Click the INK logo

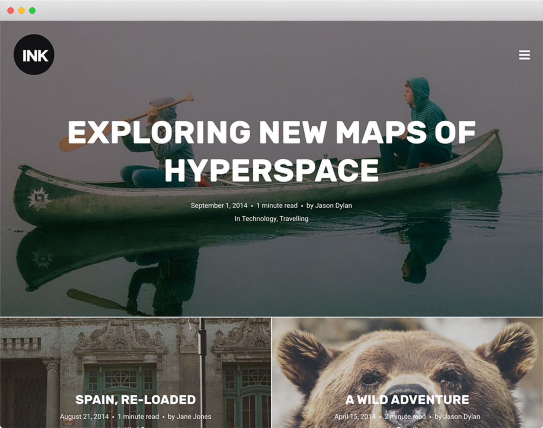tap(34, 55)
